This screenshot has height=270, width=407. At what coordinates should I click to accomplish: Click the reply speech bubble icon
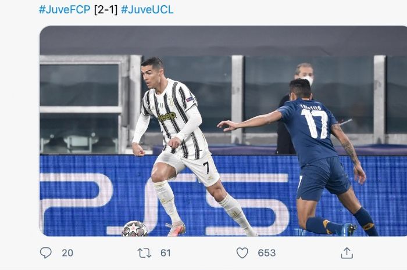(46, 253)
